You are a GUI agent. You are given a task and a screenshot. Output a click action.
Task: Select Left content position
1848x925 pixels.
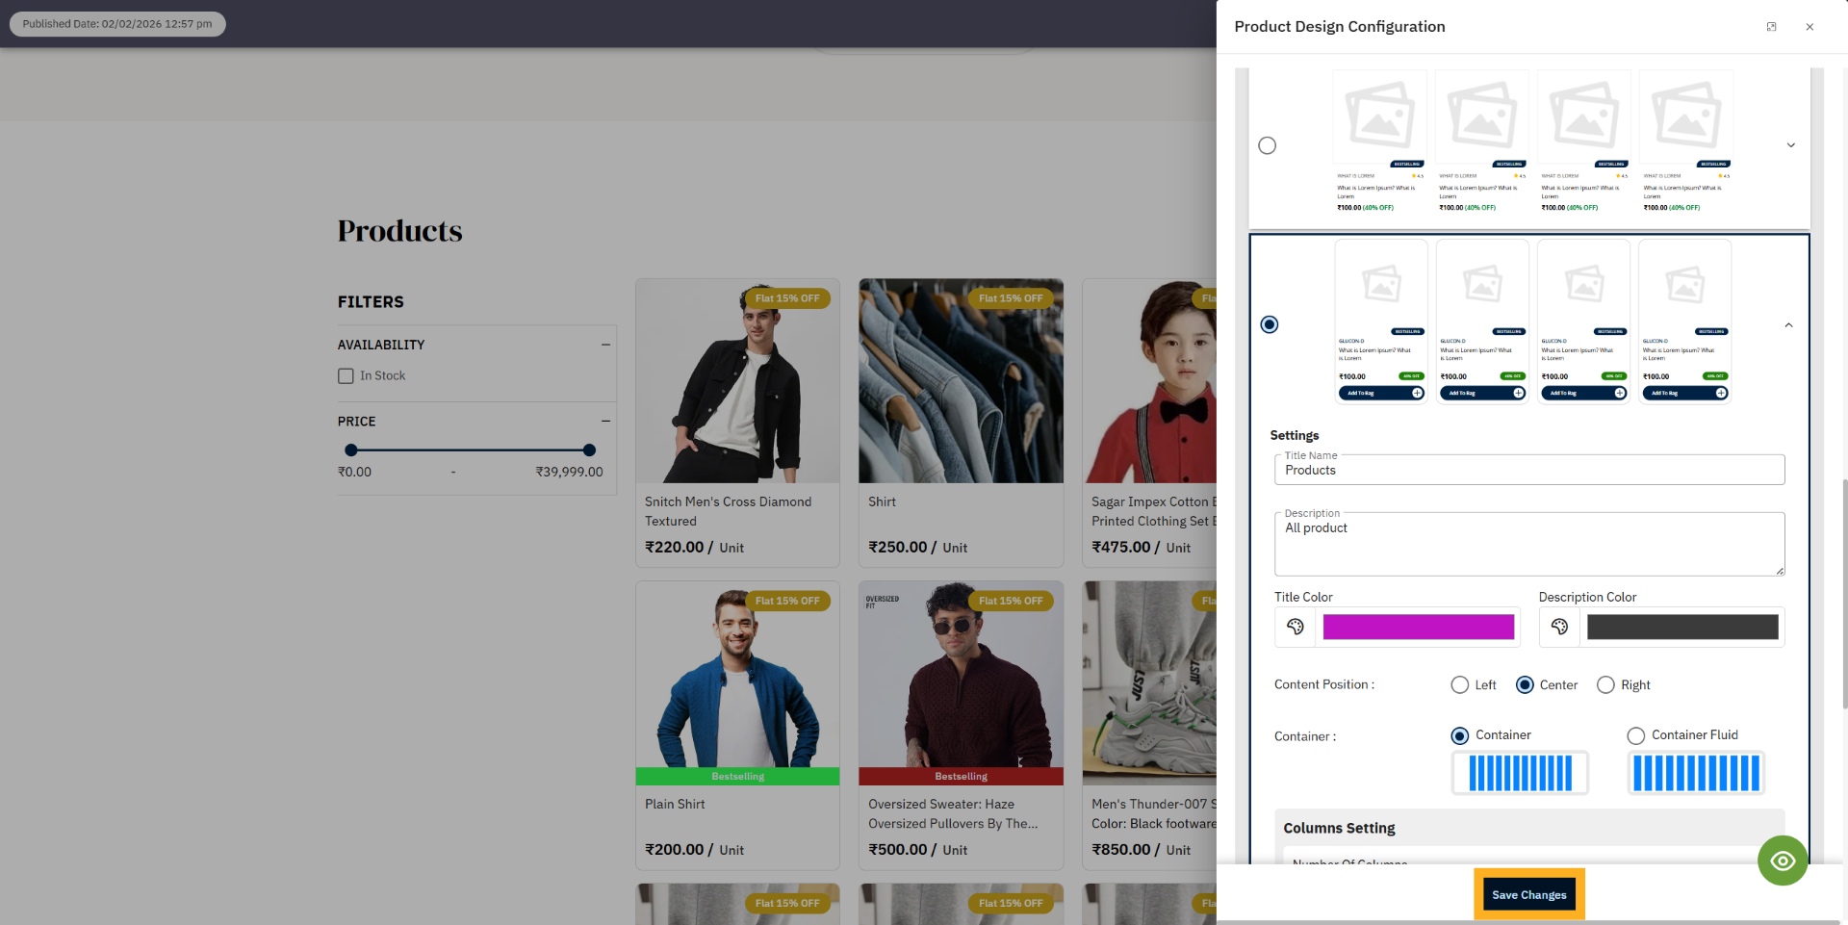pos(1459,684)
